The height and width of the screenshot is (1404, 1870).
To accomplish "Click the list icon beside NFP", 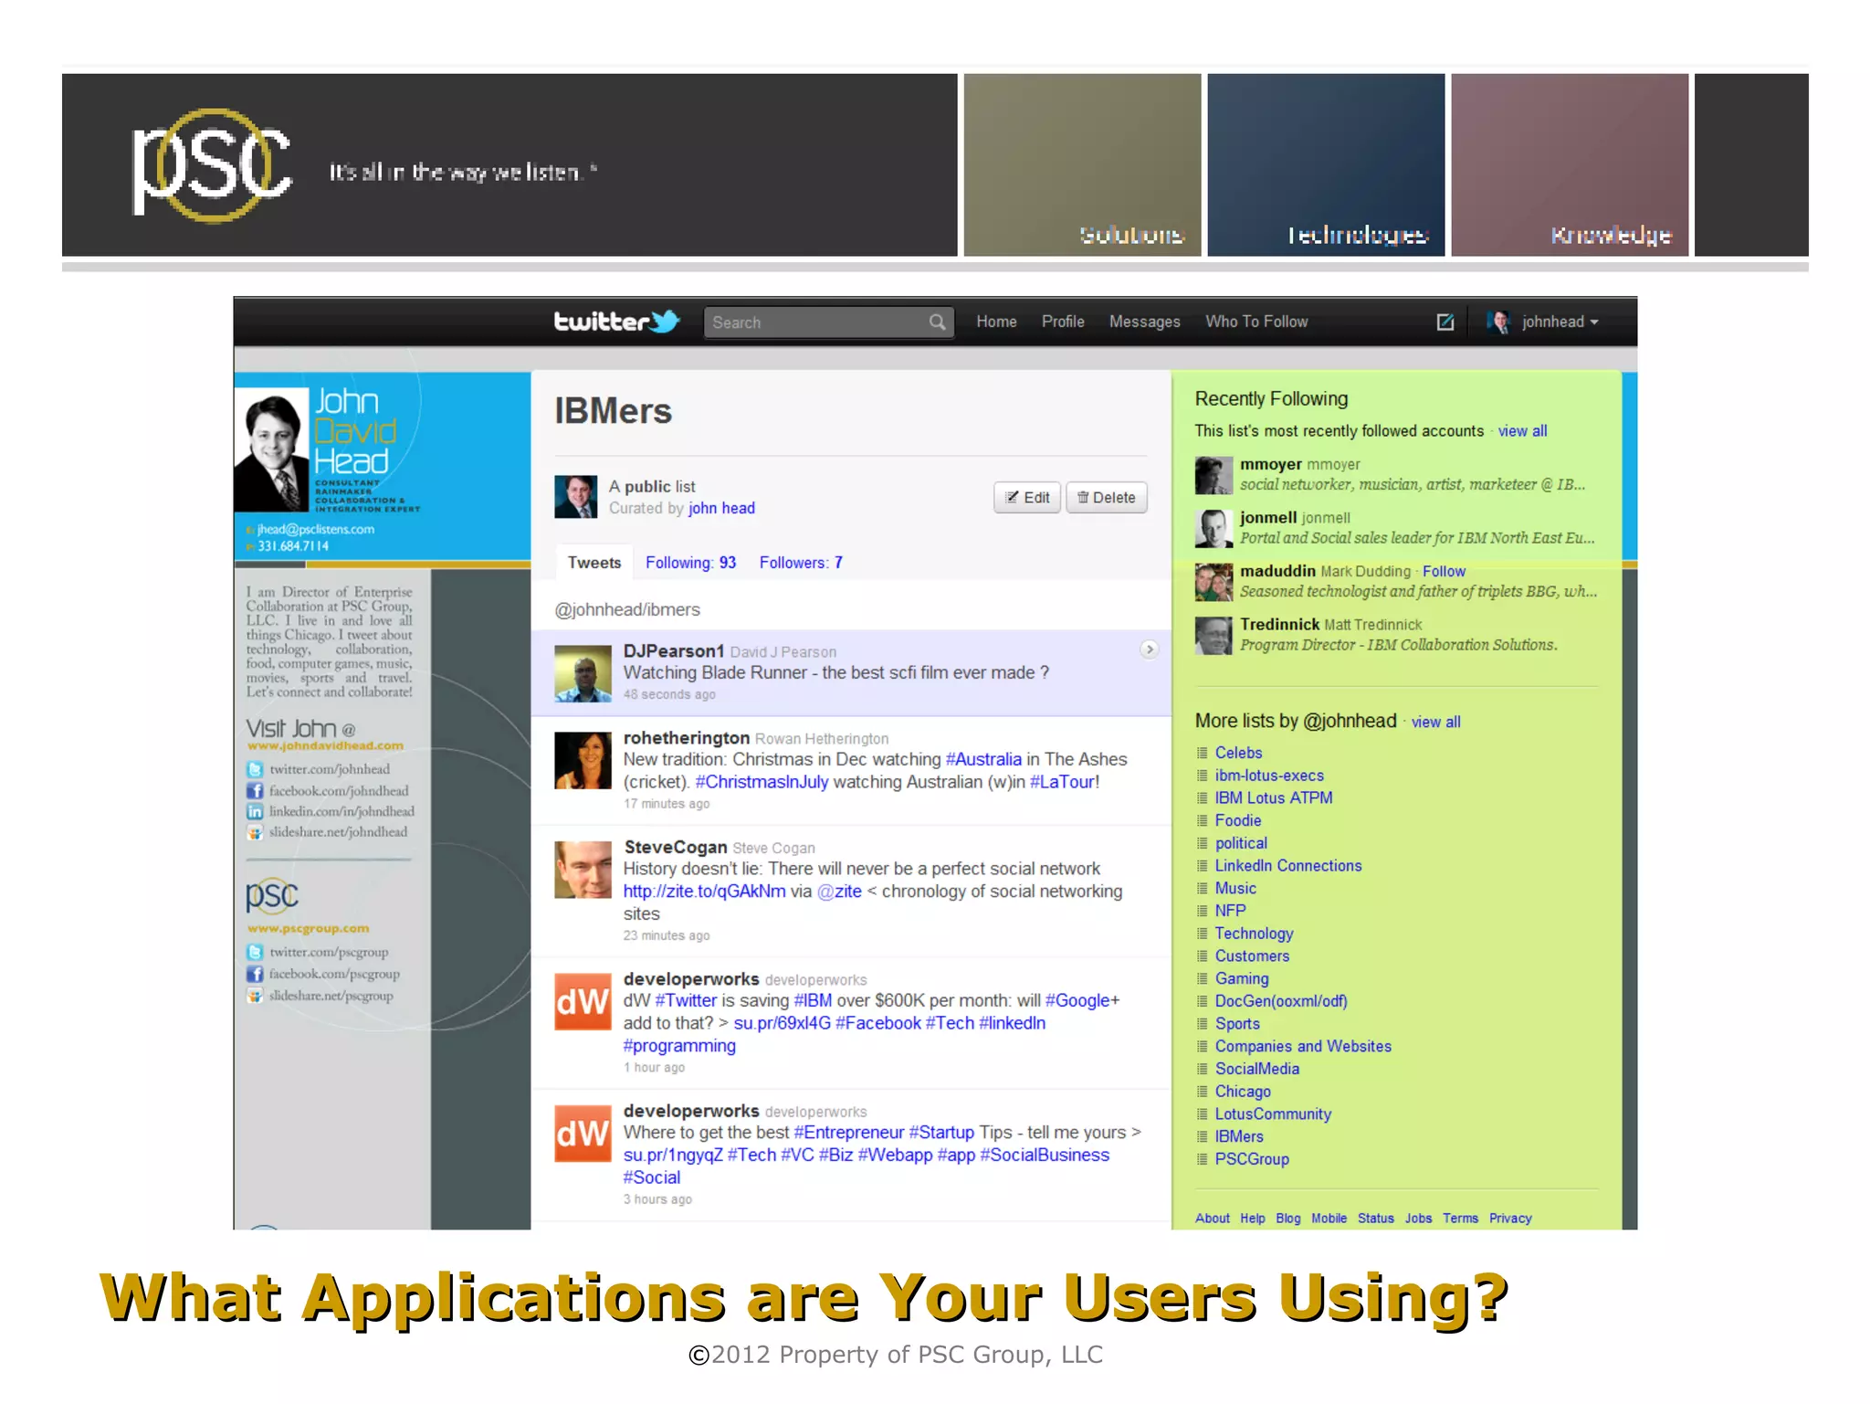I will click(1202, 911).
